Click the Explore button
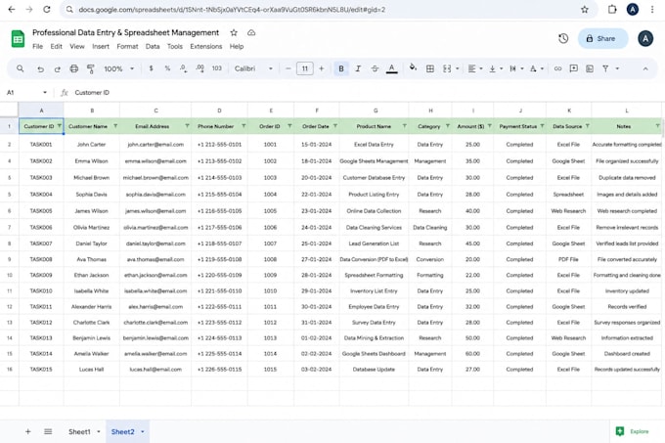This screenshot has height=443, width=665. click(633, 431)
